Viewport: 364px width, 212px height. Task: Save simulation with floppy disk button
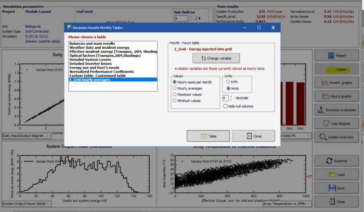click(x=337, y=188)
